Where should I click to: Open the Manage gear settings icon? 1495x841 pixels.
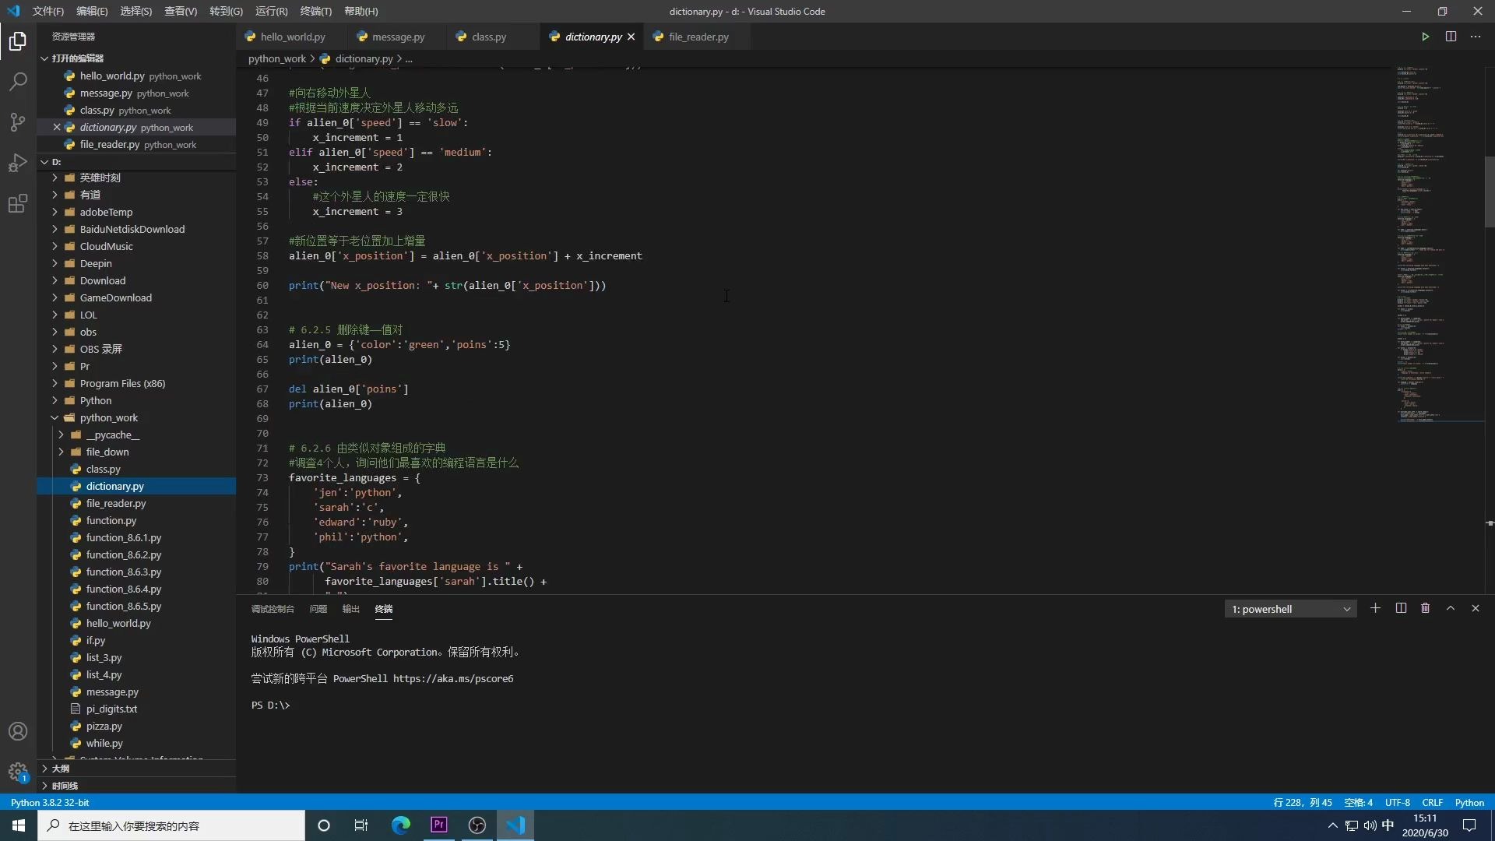[18, 772]
